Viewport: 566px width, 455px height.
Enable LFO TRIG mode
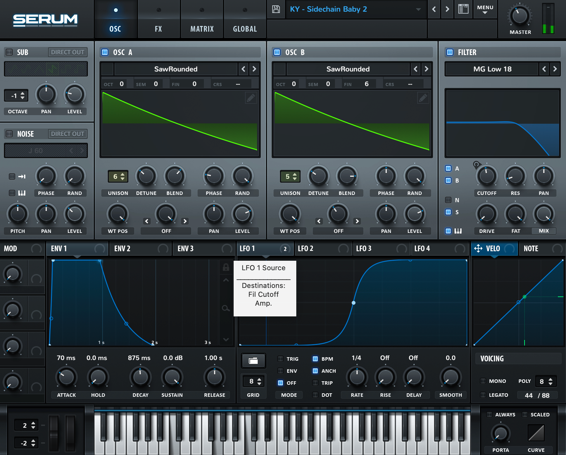point(280,359)
